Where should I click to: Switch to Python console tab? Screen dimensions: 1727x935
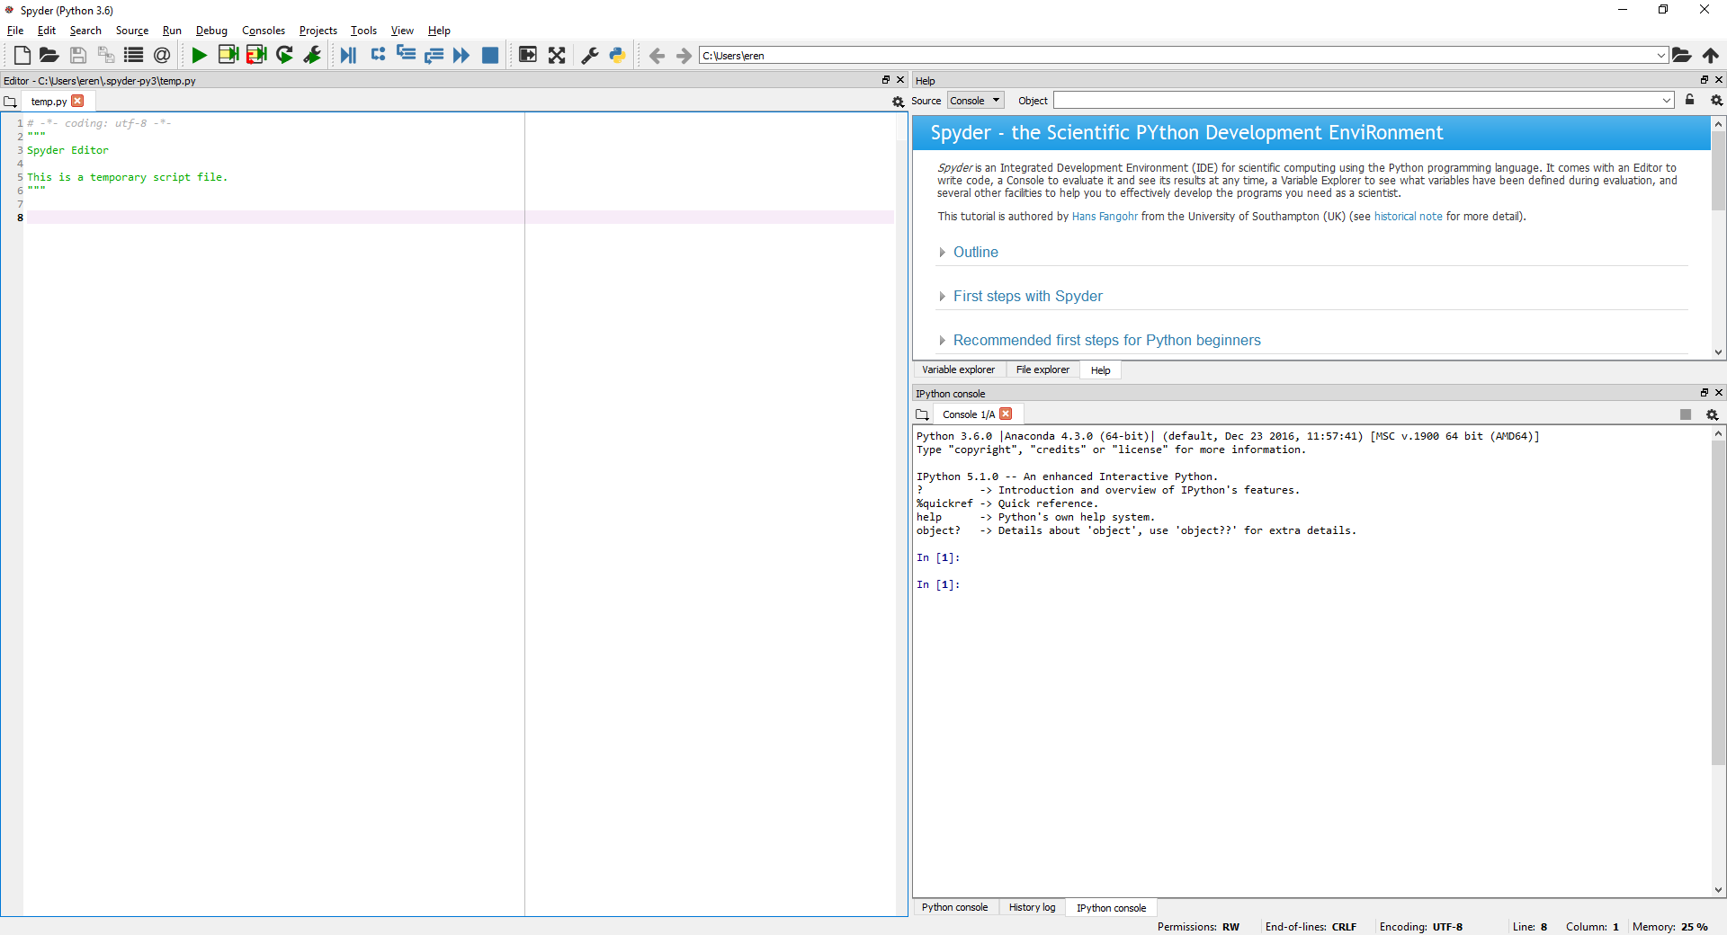click(954, 907)
